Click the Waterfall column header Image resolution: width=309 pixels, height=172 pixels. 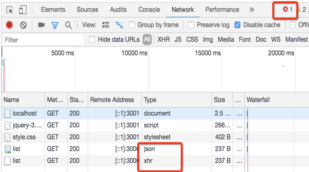pyautogui.click(x=277, y=100)
